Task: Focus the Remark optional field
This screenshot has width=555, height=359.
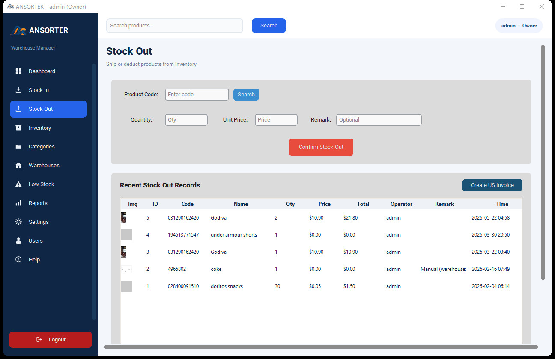Action: pyautogui.click(x=379, y=120)
